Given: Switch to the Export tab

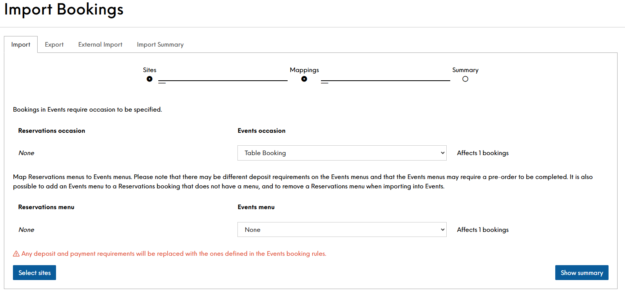Looking at the screenshot, I should pyautogui.click(x=54, y=45).
